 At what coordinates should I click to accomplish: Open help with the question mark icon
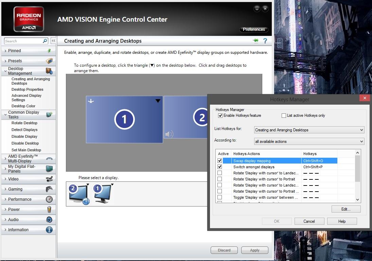click(x=265, y=41)
